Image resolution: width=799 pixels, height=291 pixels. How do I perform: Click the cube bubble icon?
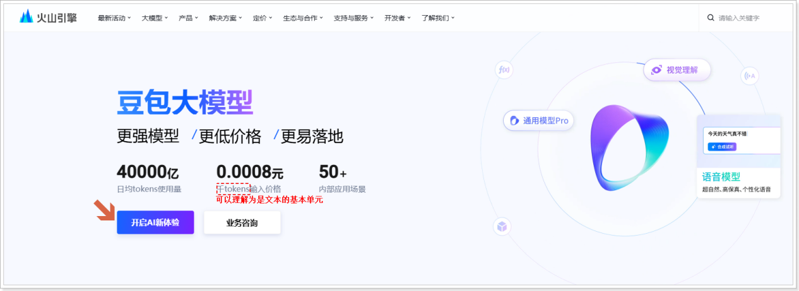[502, 226]
